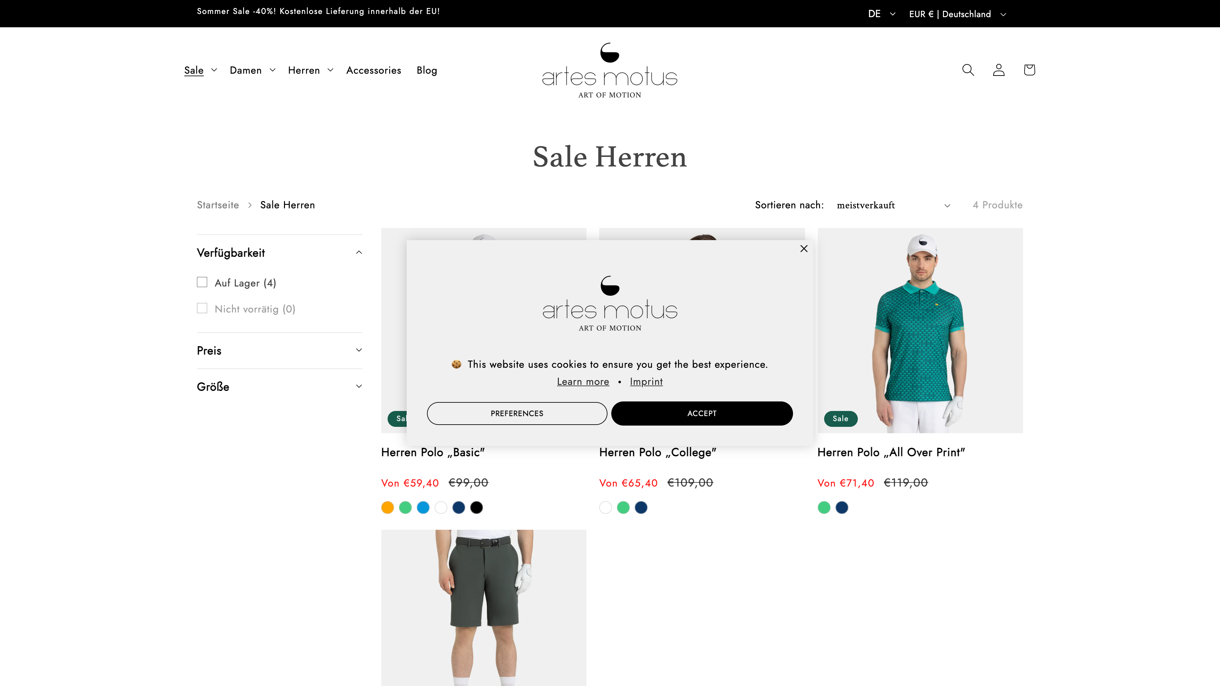
Task: Select orange swatch for Polo Basic
Action: (387, 508)
